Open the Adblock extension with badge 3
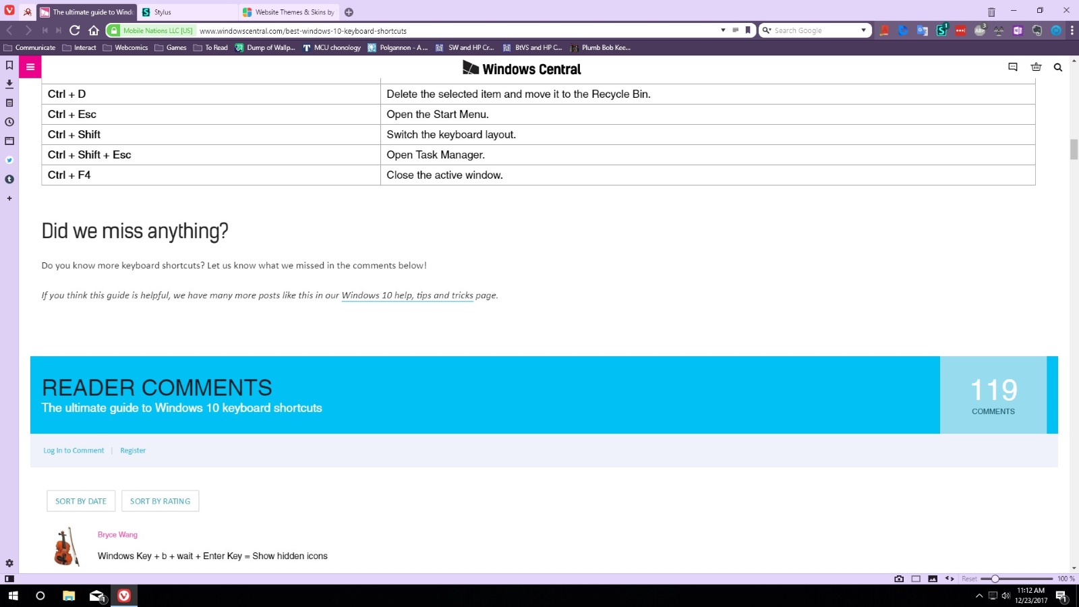This screenshot has height=607, width=1079. (980, 30)
